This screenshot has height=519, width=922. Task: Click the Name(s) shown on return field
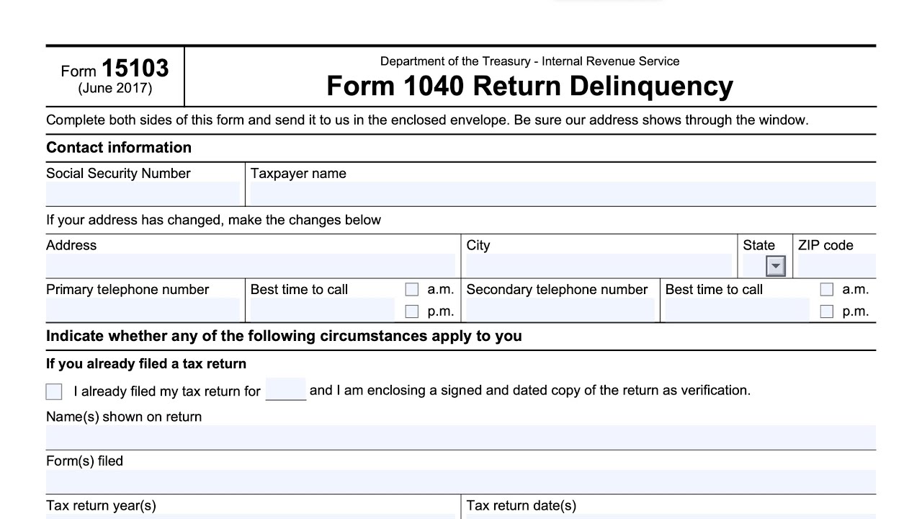point(461,437)
